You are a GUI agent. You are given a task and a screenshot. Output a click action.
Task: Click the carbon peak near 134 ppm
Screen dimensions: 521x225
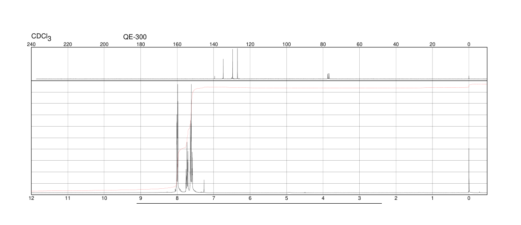click(223, 69)
